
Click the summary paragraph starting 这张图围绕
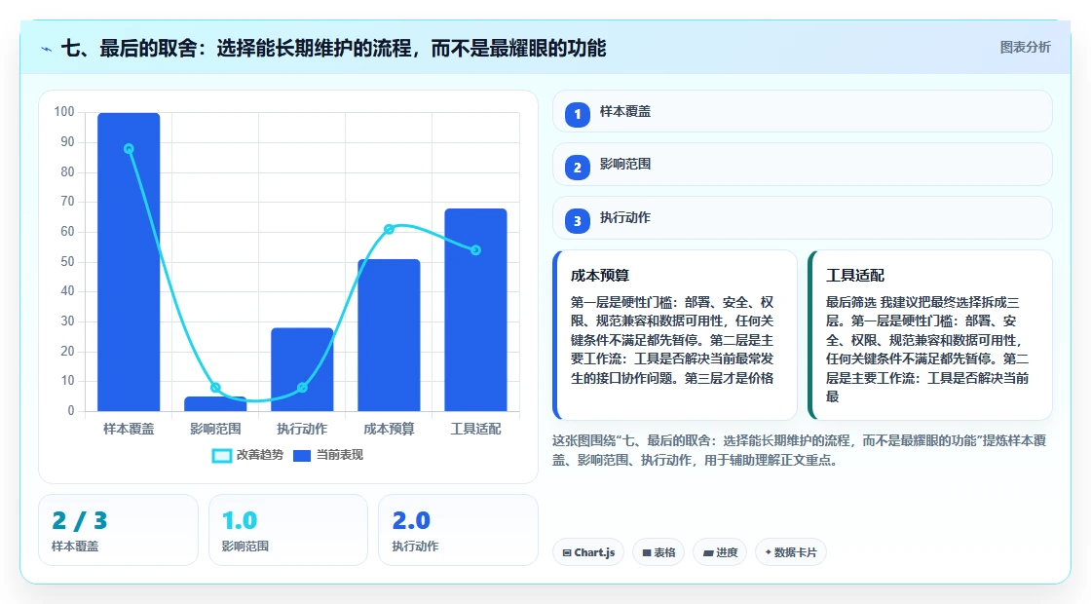tap(800, 450)
